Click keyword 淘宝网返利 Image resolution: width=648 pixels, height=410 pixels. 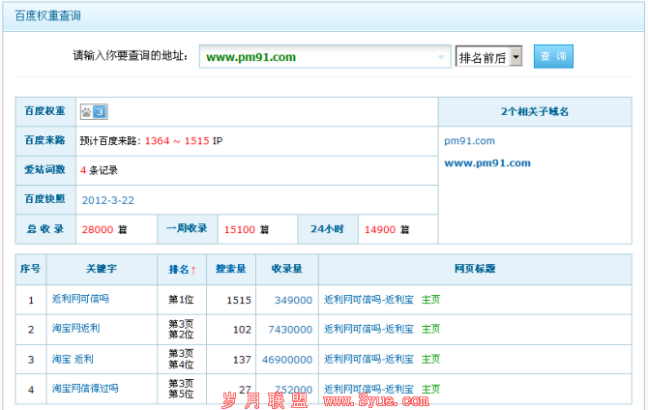[x=76, y=329]
